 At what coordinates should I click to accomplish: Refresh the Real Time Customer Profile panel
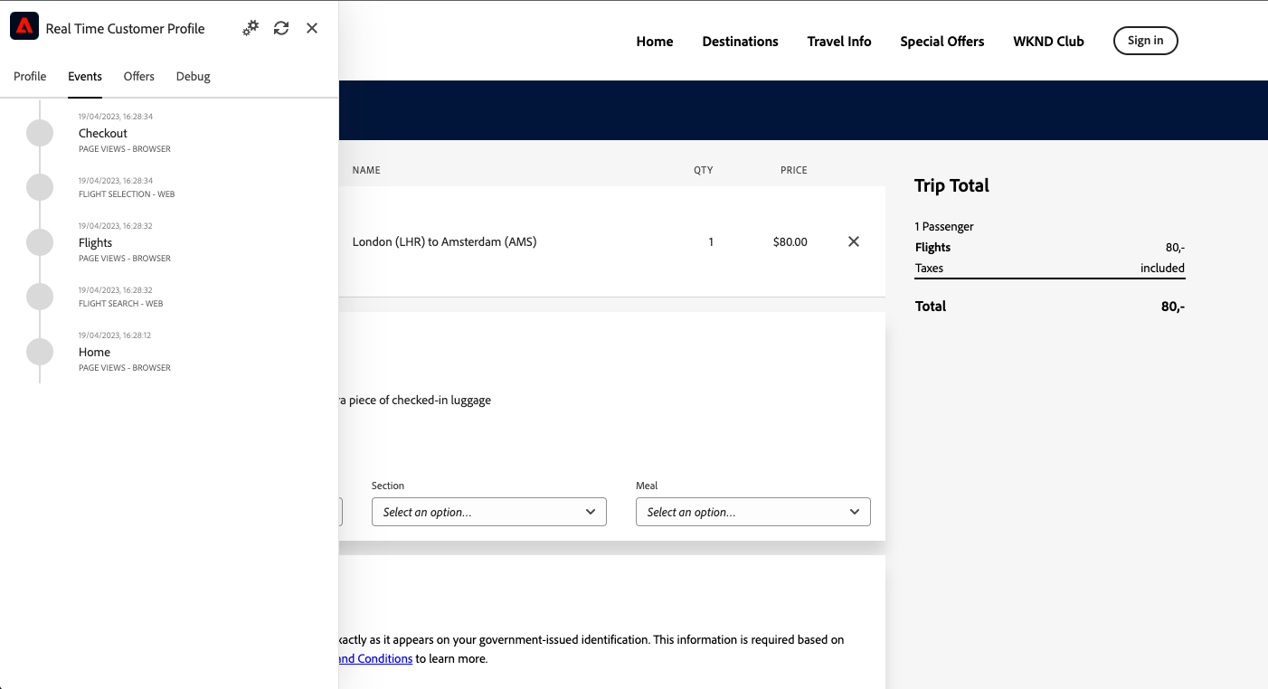coord(281,28)
